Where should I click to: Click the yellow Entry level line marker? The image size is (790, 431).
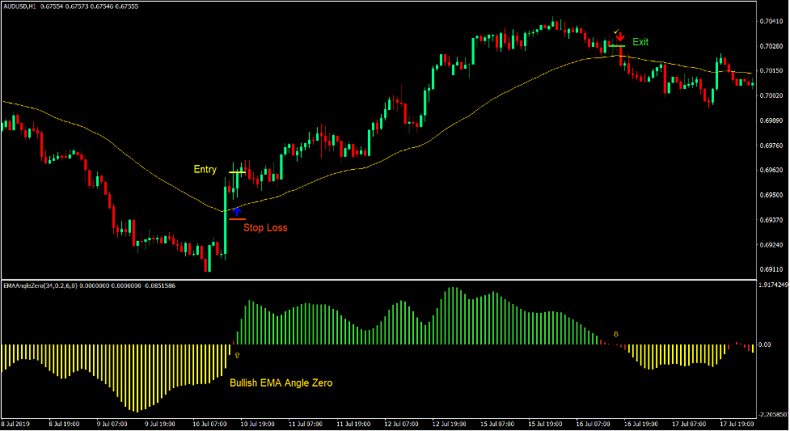(237, 172)
